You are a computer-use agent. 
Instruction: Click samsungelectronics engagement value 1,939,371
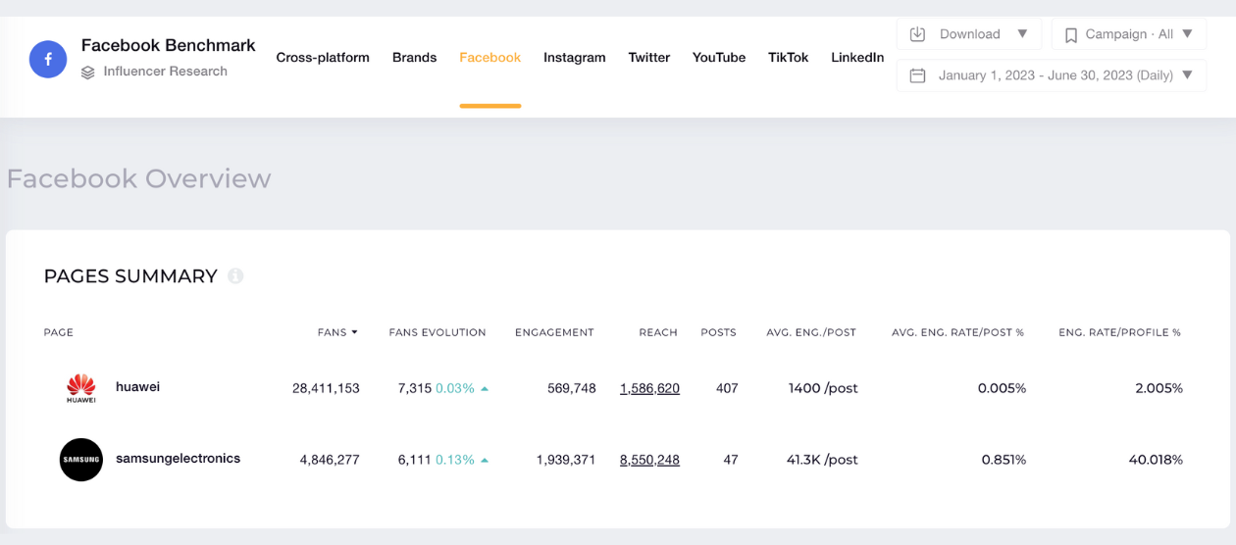566,460
